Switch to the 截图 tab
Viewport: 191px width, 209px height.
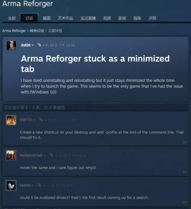(x=47, y=18)
